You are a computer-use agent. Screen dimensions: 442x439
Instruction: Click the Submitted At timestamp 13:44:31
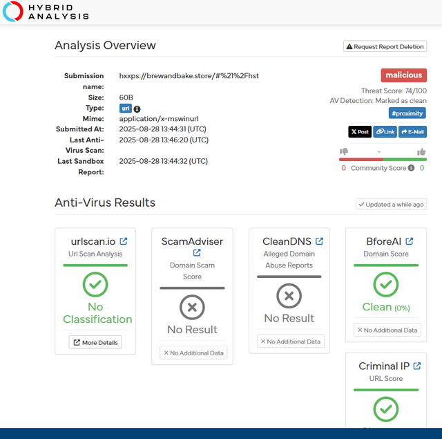point(163,129)
